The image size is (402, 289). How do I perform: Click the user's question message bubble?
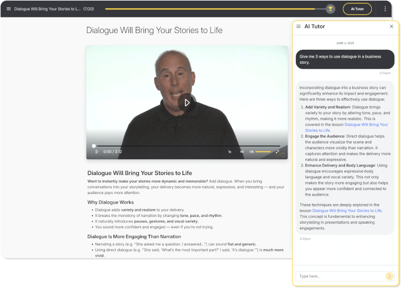(345, 59)
